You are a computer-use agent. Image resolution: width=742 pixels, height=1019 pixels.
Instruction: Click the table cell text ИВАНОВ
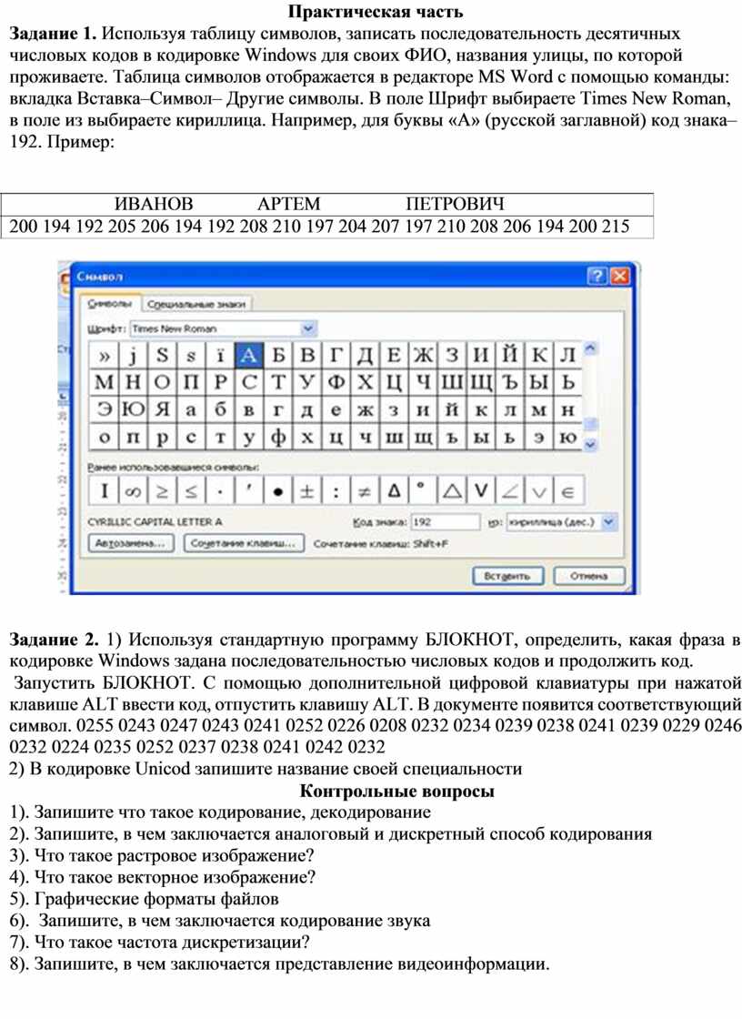pos(154,204)
